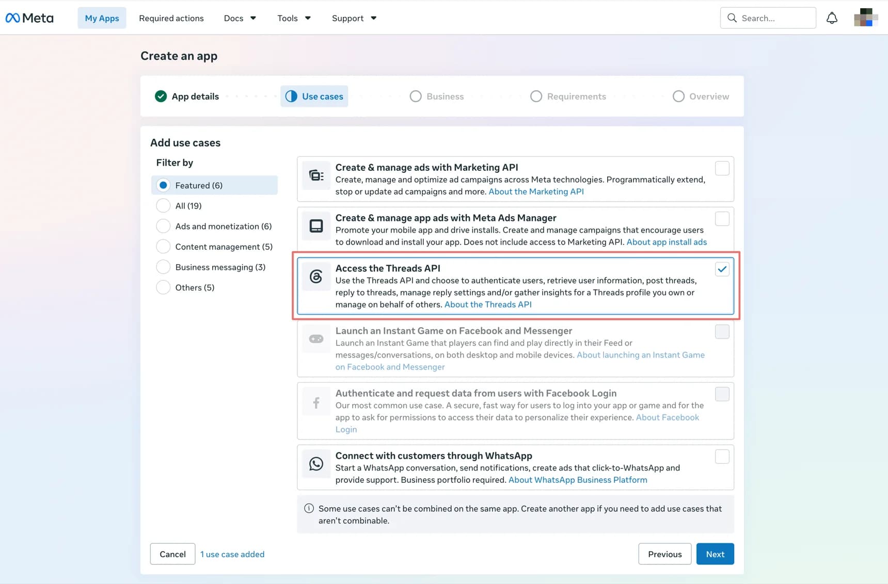The height and width of the screenshot is (584, 888).
Task: Click the Instant Game controller icon
Action: [316, 339]
